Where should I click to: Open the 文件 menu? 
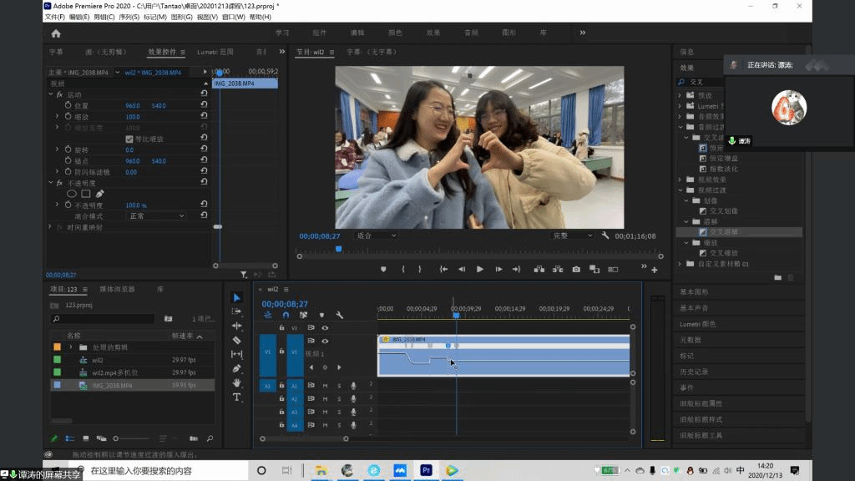pyautogui.click(x=54, y=17)
